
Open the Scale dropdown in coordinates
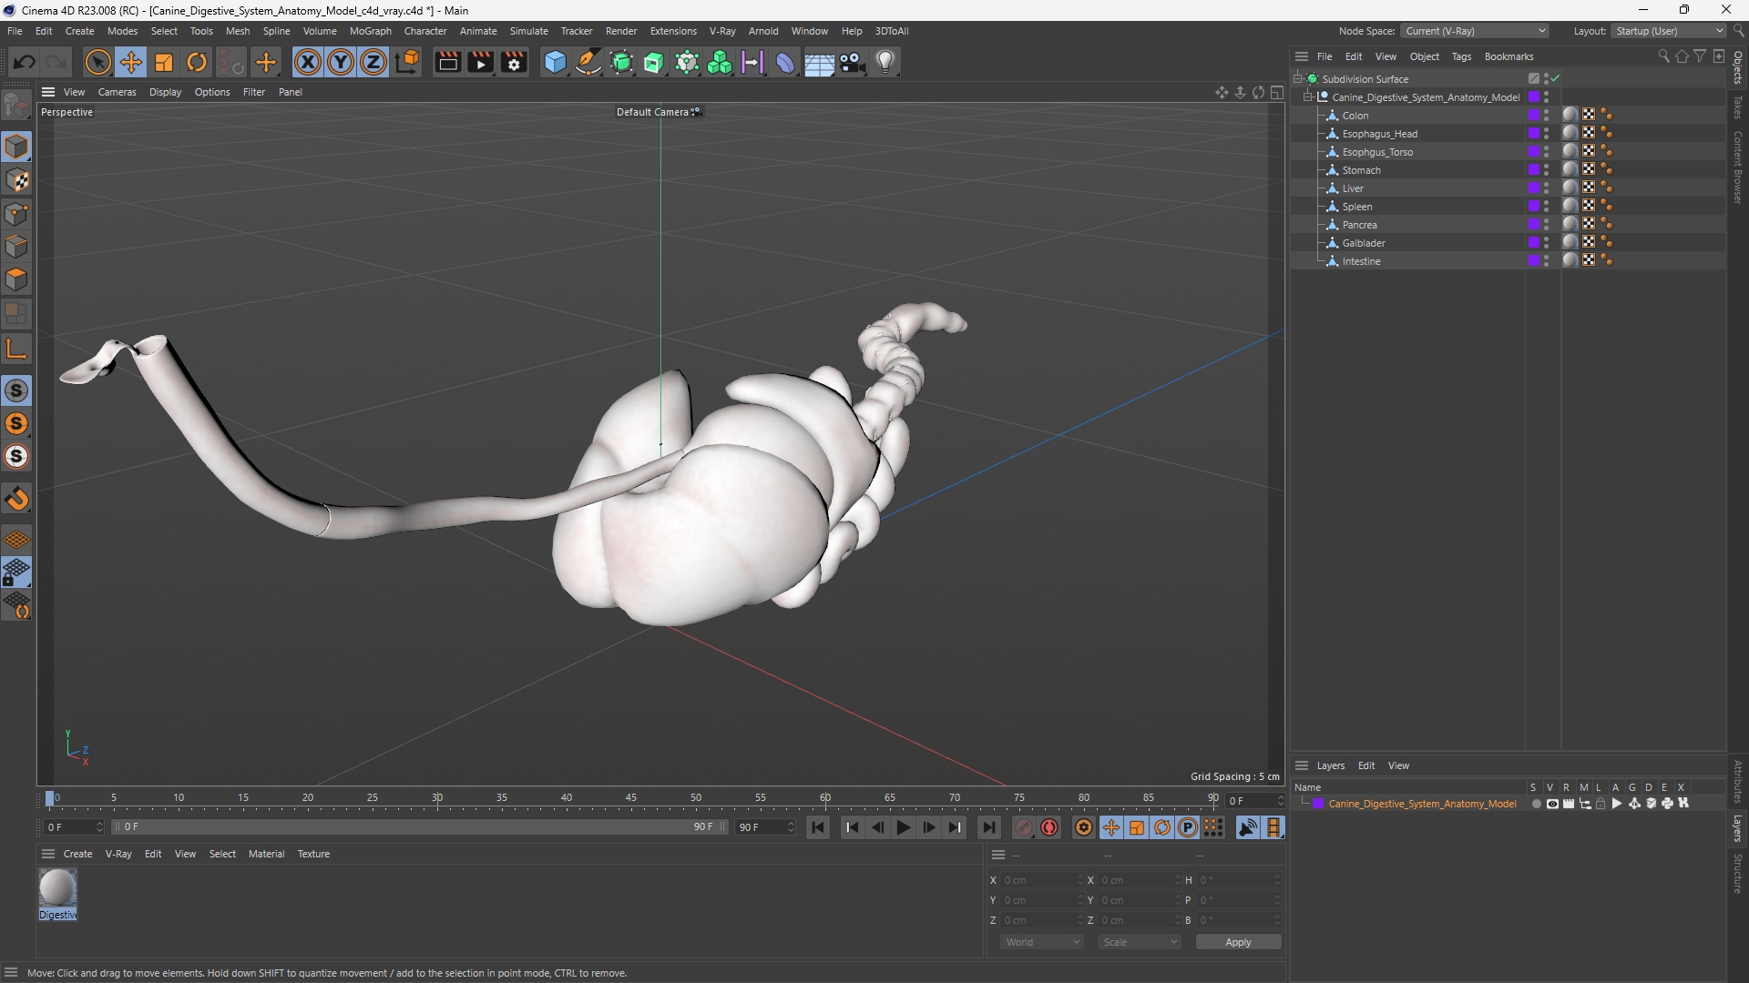point(1140,942)
